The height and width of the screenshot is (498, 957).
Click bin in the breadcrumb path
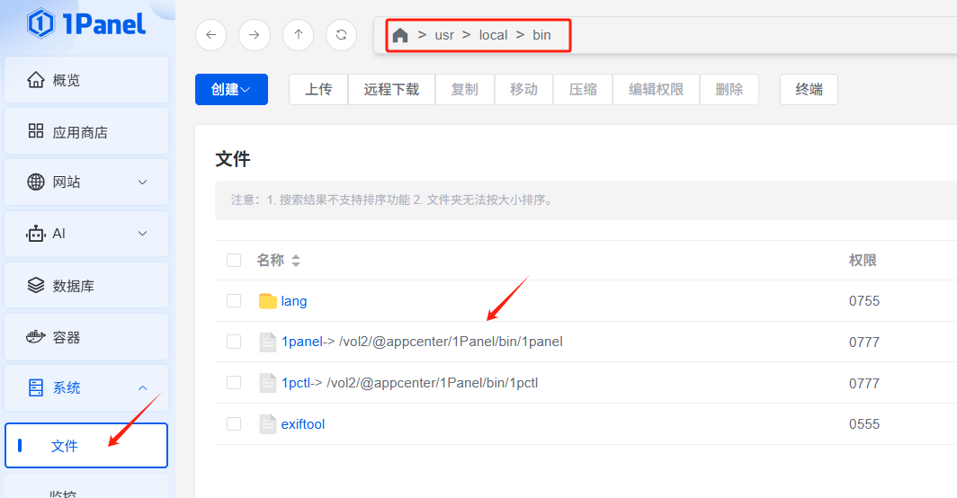pyautogui.click(x=541, y=35)
